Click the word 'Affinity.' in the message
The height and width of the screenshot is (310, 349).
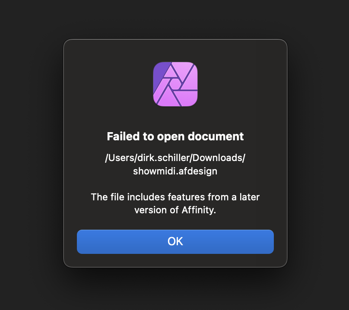point(199,210)
